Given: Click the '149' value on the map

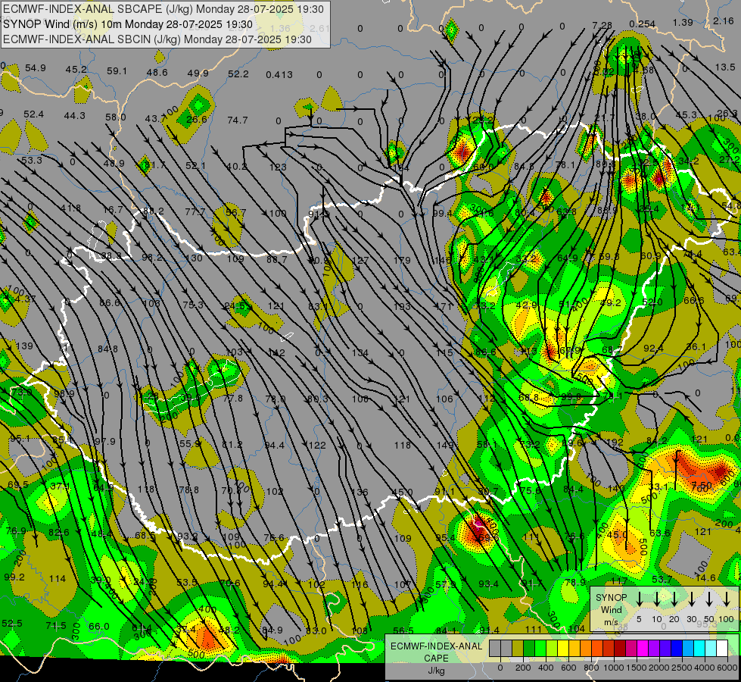Looking at the screenshot, I should [445, 445].
